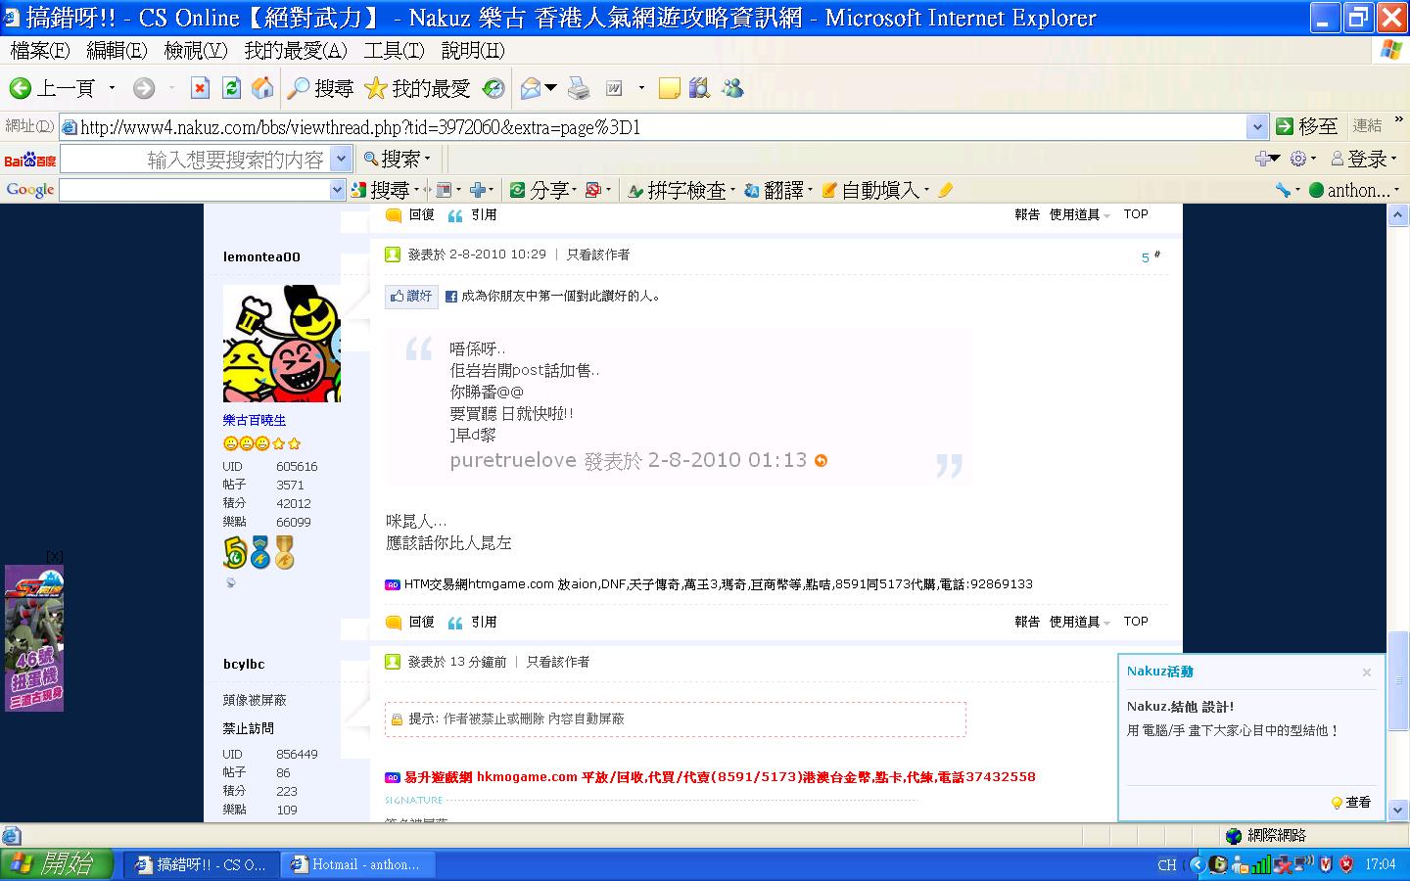Click the HTM交易網 htmgame.com ad link
Image resolution: width=1410 pixels, height=881 pixels.
[718, 584]
